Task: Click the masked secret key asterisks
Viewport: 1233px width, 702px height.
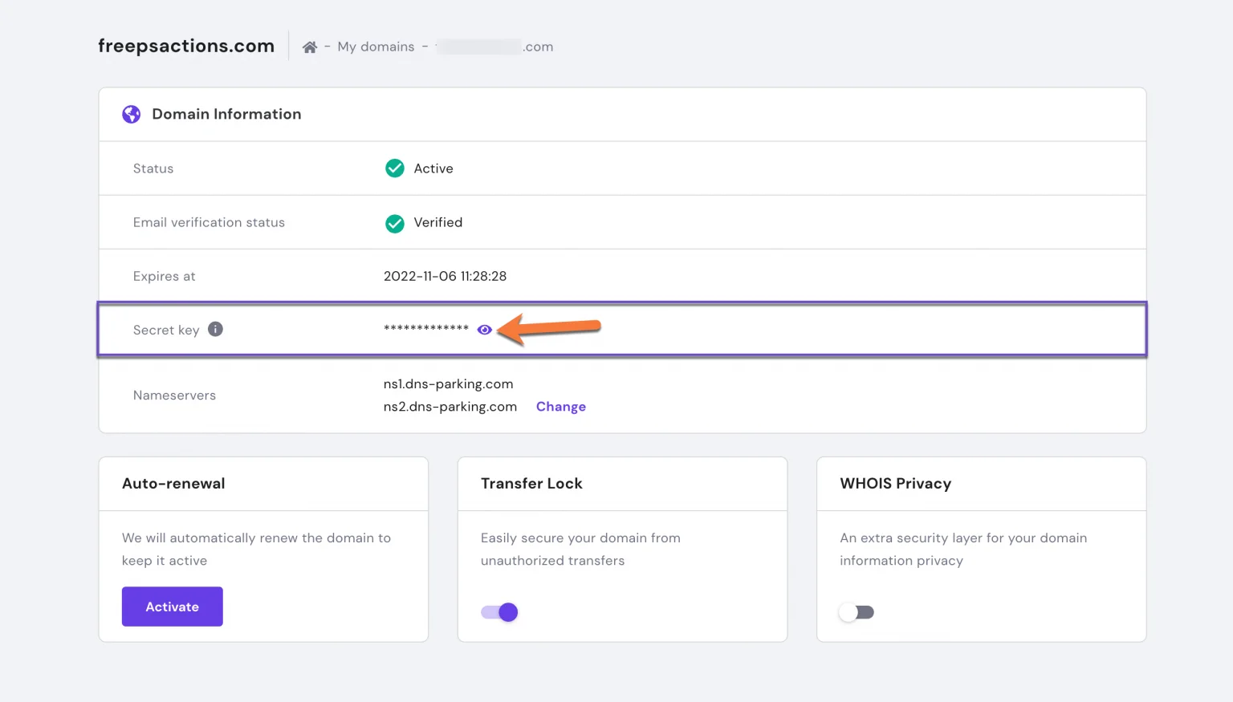Action: pyautogui.click(x=425, y=329)
